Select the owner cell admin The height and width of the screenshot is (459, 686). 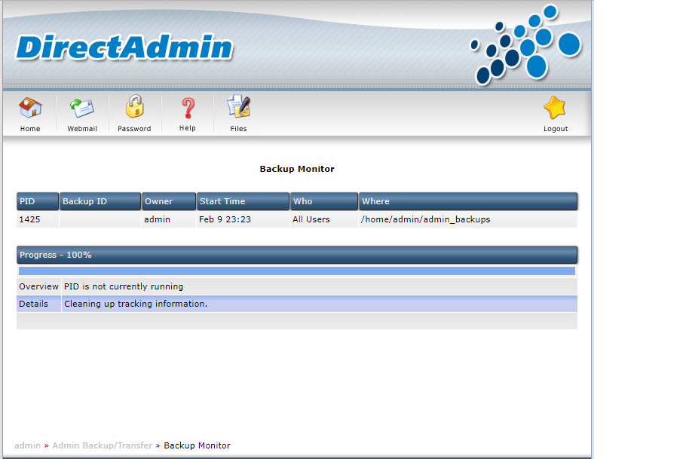[157, 219]
